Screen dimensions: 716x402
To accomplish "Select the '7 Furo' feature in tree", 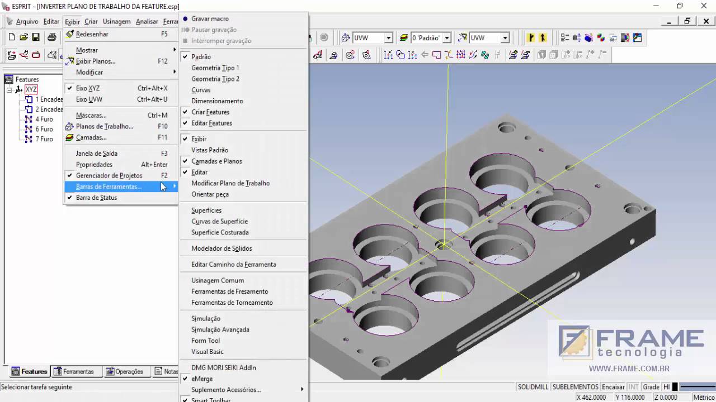I will click(x=44, y=139).
